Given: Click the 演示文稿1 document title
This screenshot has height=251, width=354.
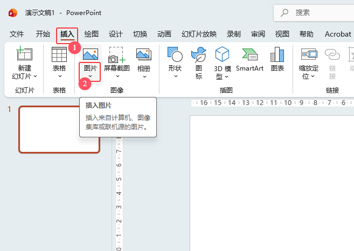Looking at the screenshot, I should click(40, 13).
